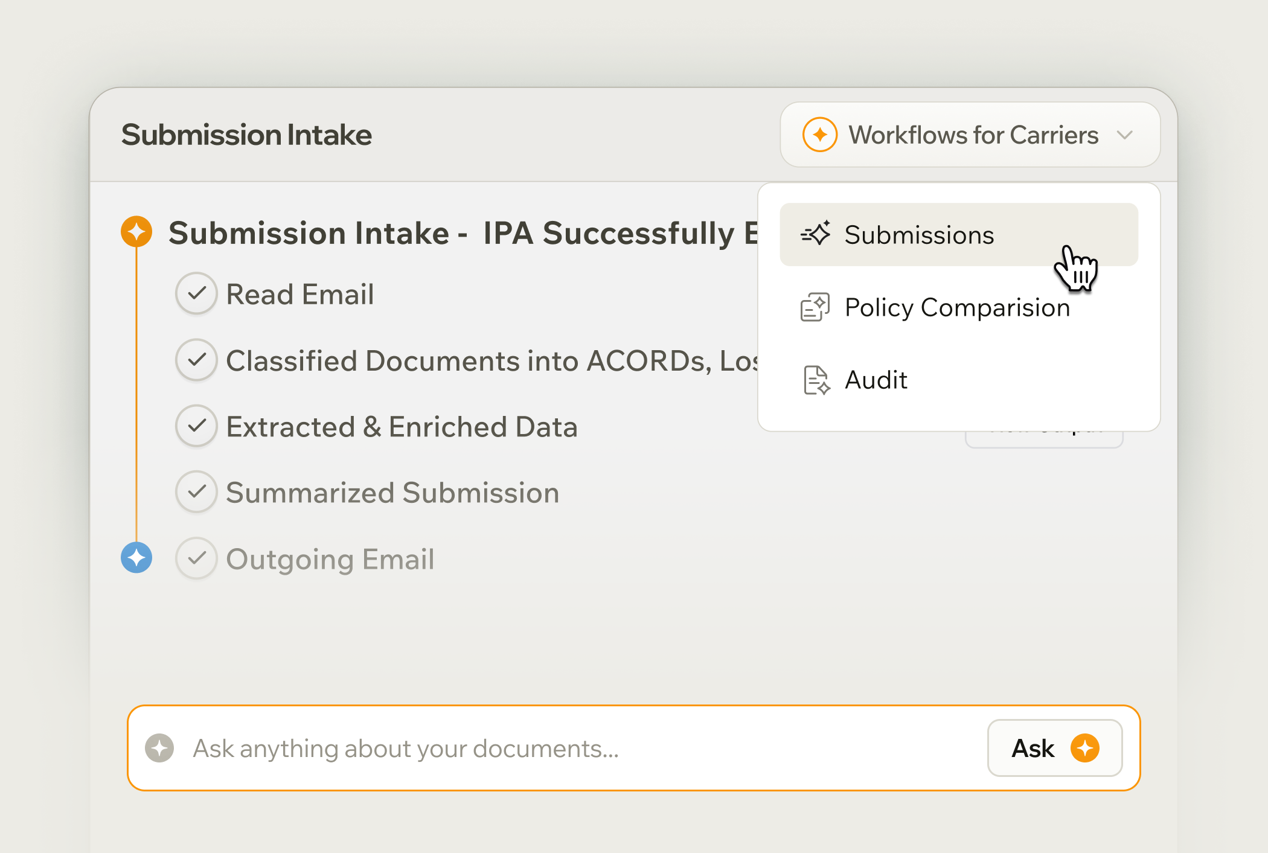This screenshot has height=853, width=1268.
Task: Click the Policy Comparision document icon
Action: click(815, 307)
